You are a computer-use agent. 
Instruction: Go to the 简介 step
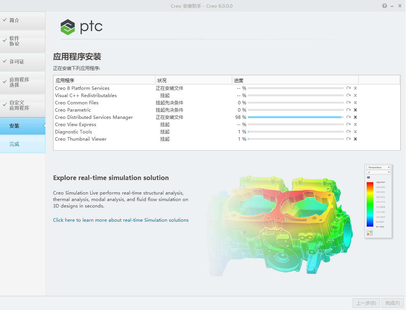click(x=23, y=20)
